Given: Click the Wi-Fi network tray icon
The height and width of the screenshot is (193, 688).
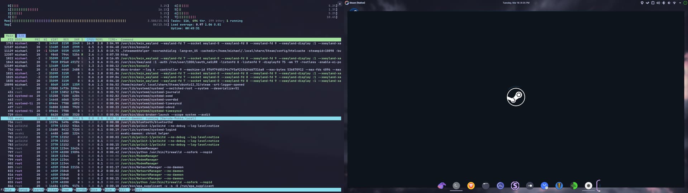Looking at the screenshot, I should [674, 3].
